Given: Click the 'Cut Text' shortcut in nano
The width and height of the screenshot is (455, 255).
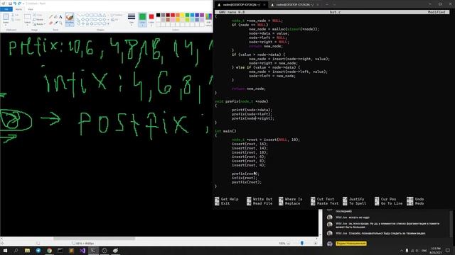Looking at the screenshot, I should 322,199.
